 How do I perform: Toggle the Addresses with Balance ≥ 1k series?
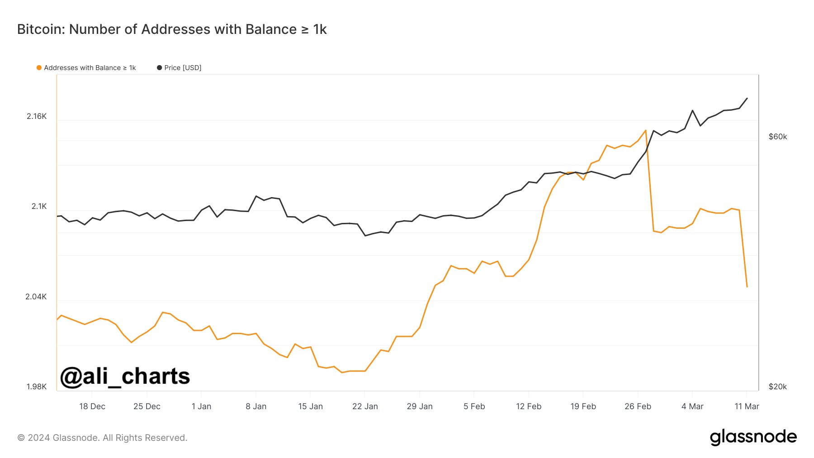[90, 68]
